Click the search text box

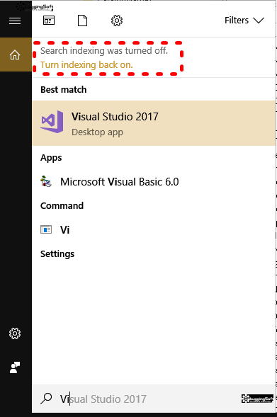pos(154,399)
